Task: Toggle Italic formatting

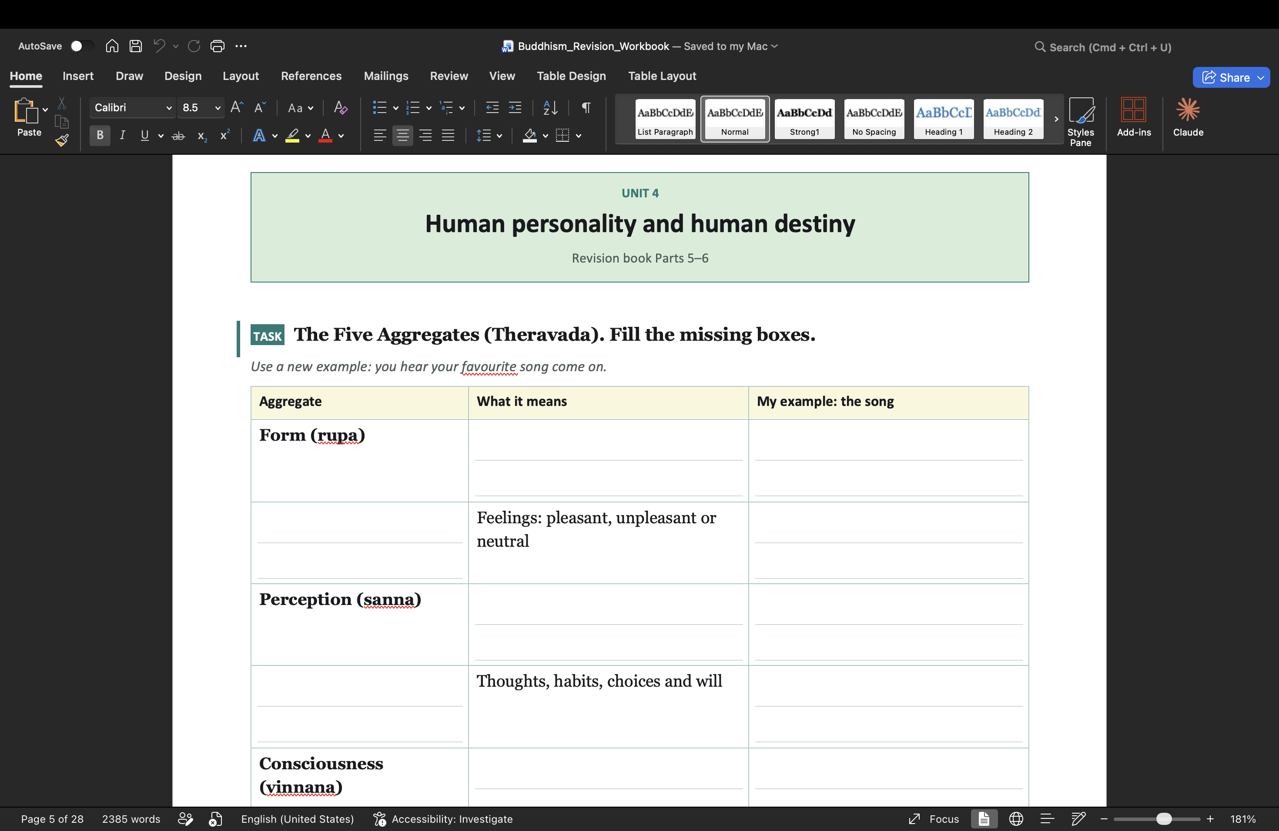Action: click(x=123, y=135)
